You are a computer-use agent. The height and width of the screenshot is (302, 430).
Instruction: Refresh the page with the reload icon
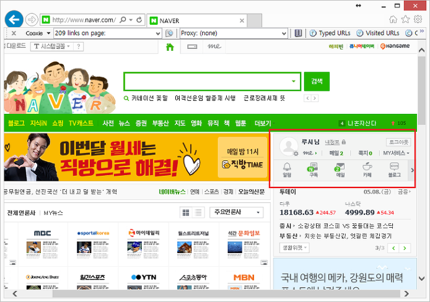[139, 20]
